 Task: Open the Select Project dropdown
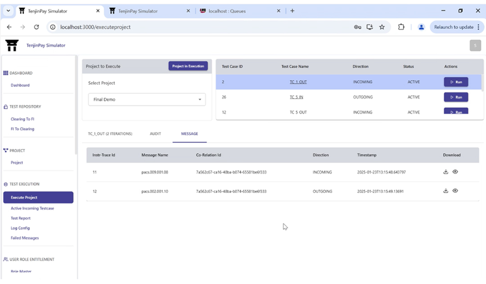pyautogui.click(x=147, y=99)
